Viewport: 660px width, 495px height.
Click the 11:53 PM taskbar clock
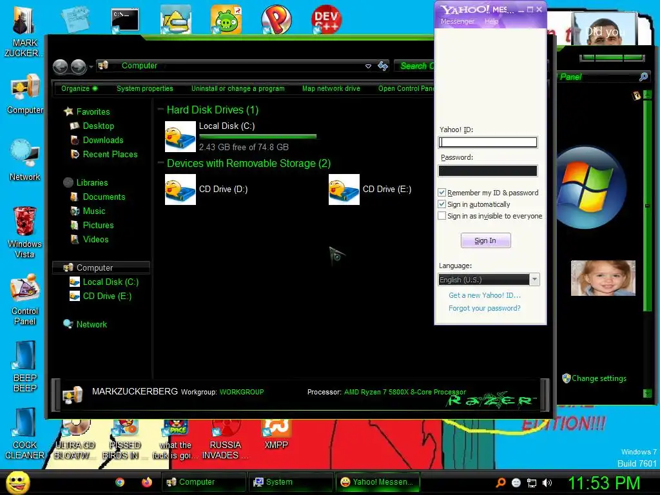[604, 483]
